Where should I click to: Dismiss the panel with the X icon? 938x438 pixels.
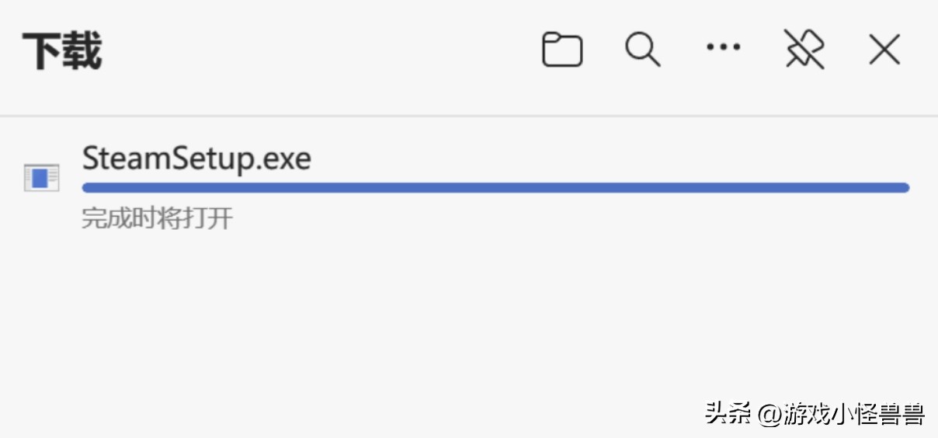[884, 50]
